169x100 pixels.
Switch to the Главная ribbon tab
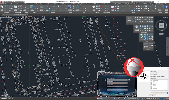pos(7,4)
